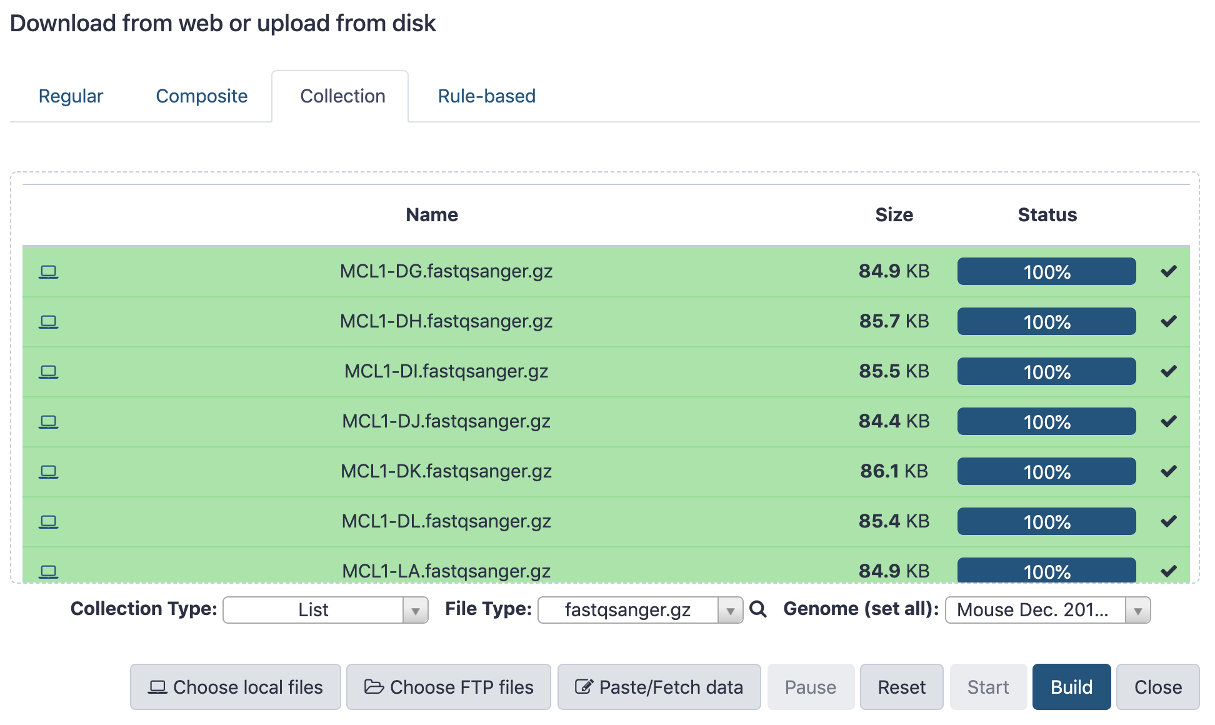Click the Paste/Fetch data button
The width and height of the screenshot is (1215, 725).
[659, 687]
